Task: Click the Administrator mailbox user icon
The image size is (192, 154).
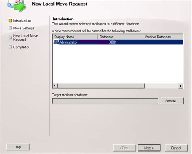Action: [56, 42]
